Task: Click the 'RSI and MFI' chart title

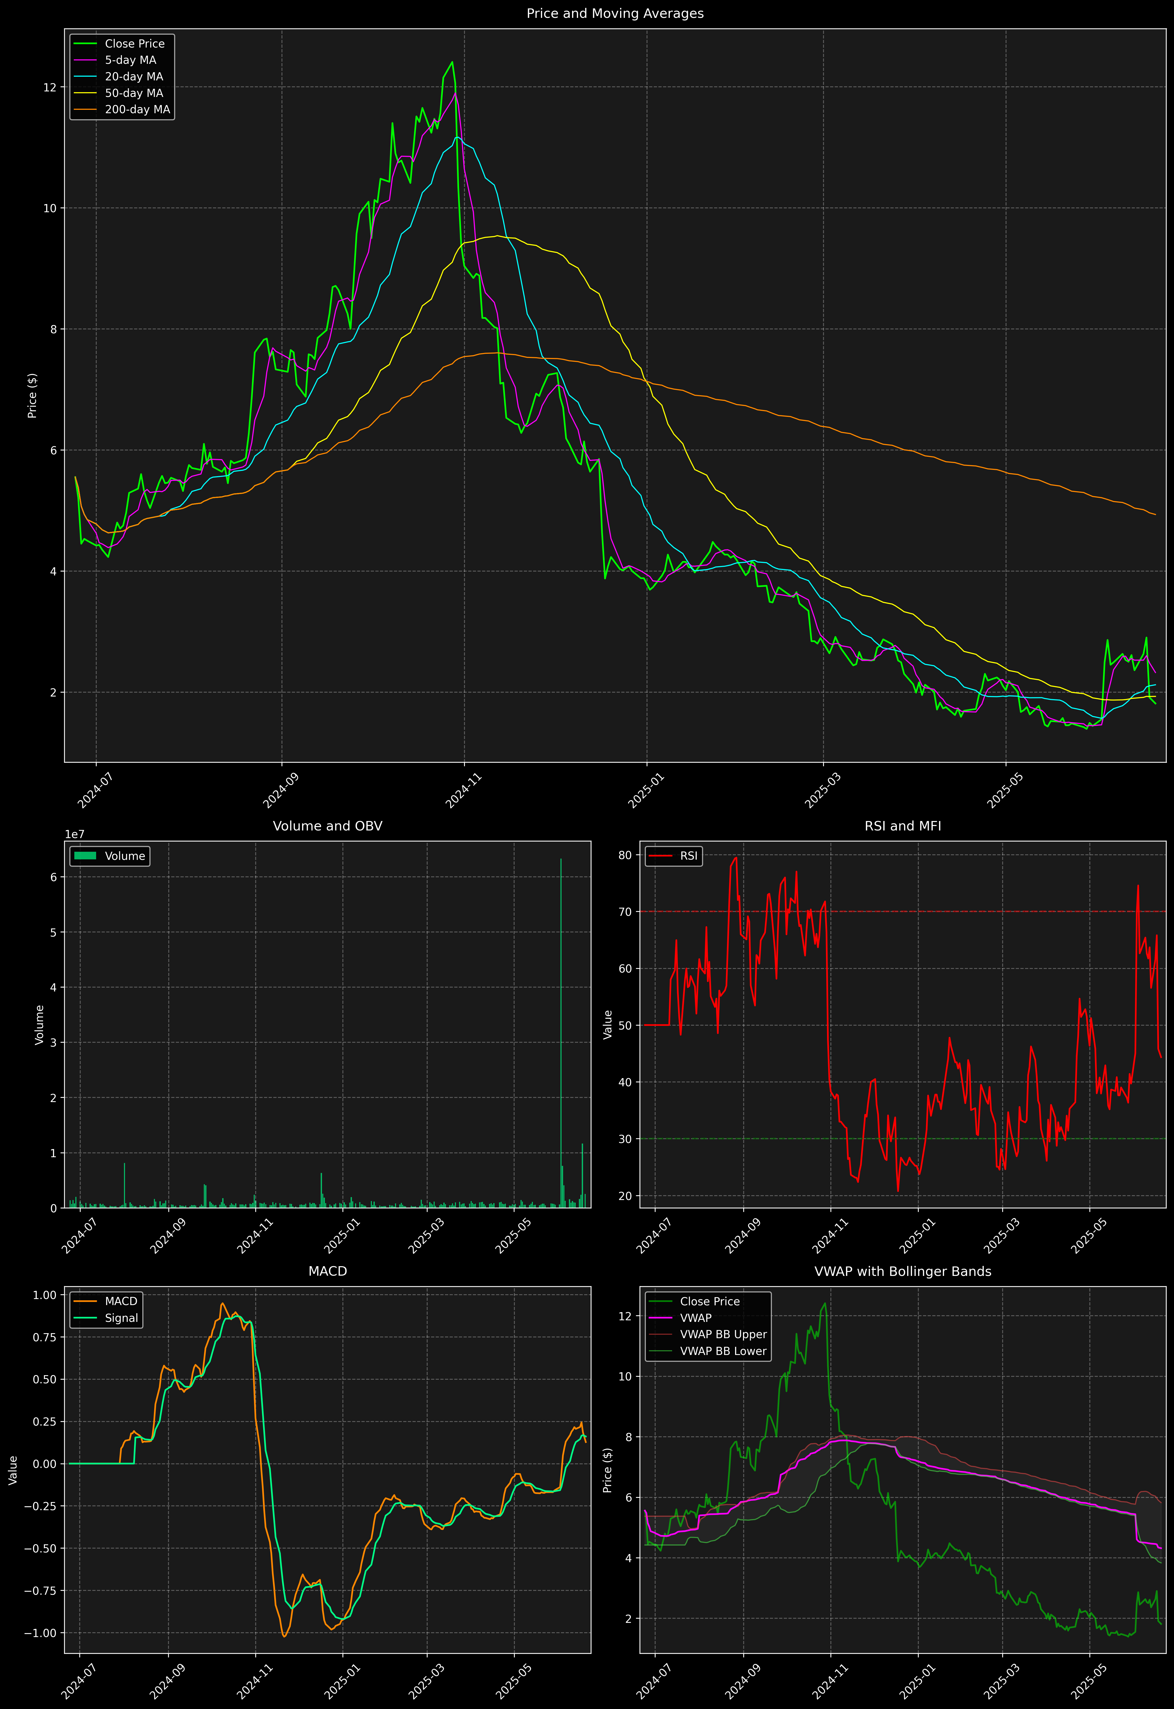Action: pyautogui.click(x=903, y=826)
